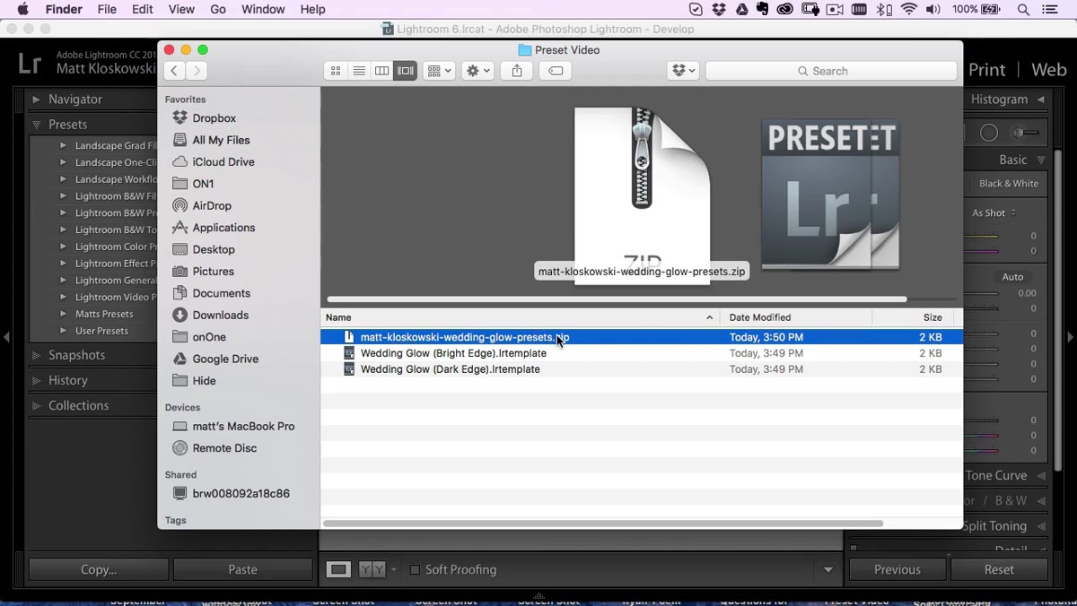This screenshot has width=1077, height=606.
Task: Open the Apple menu
Action: (22, 9)
